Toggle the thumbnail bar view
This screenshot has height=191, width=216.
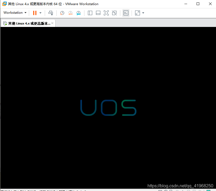[x=98, y=13]
